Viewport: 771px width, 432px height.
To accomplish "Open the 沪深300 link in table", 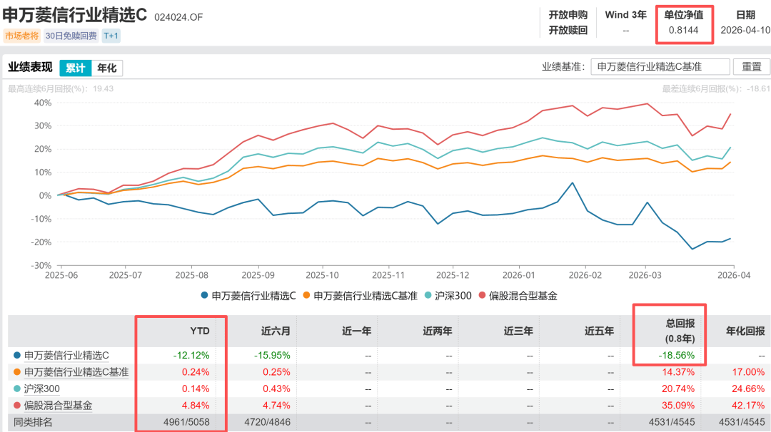I will pyautogui.click(x=42, y=389).
